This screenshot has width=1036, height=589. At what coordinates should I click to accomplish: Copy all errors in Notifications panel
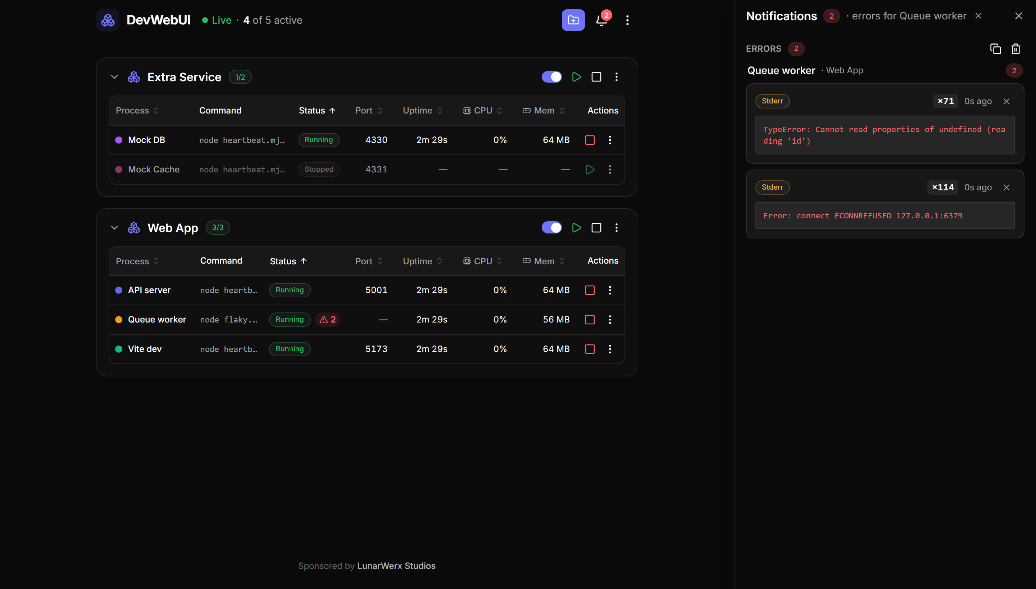(x=995, y=48)
